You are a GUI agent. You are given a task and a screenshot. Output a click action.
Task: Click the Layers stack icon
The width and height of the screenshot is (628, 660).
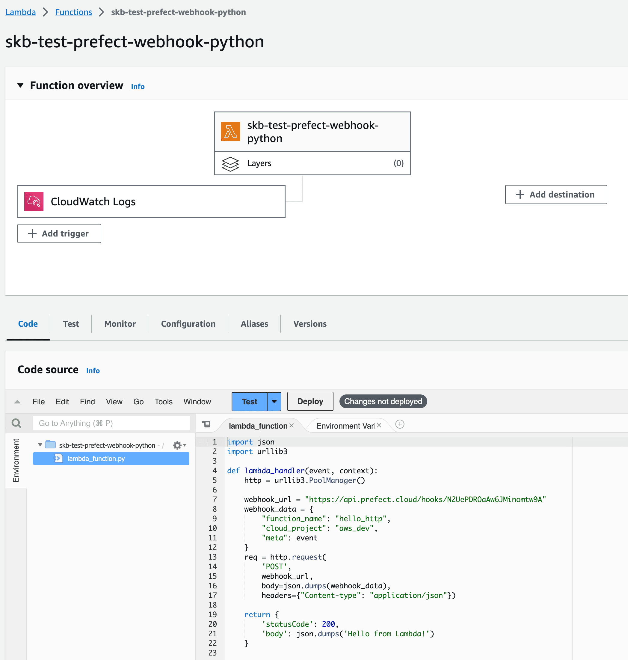pos(230,164)
